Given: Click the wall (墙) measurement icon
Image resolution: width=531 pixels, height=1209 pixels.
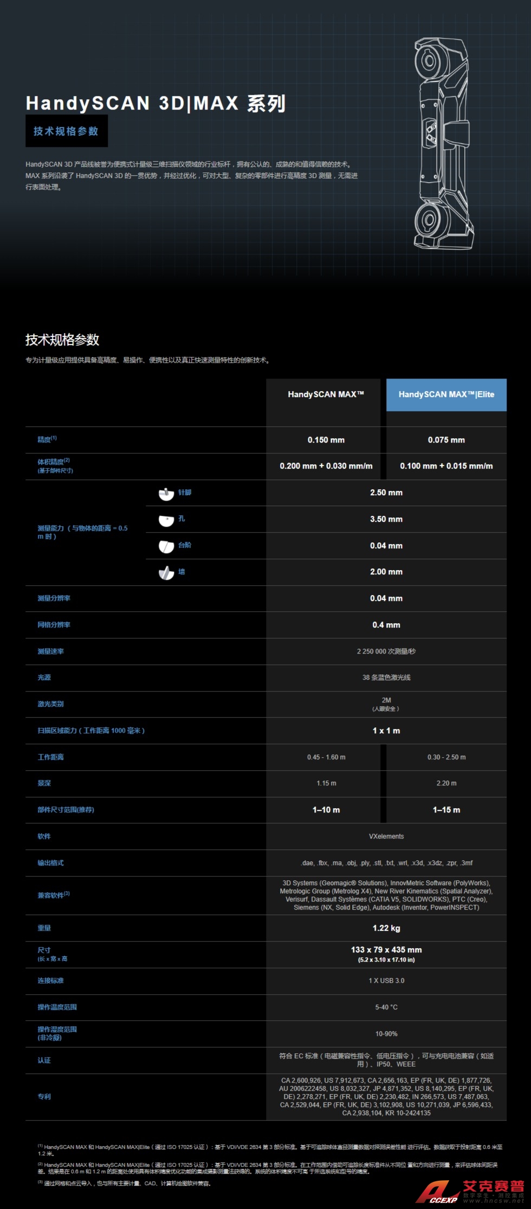Looking at the screenshot, I should click(x=166, y=572).
